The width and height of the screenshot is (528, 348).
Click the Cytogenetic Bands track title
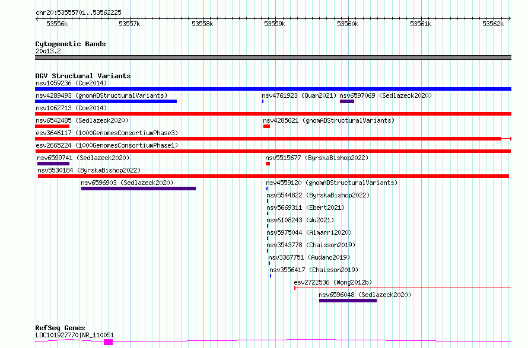click(71, 44)
